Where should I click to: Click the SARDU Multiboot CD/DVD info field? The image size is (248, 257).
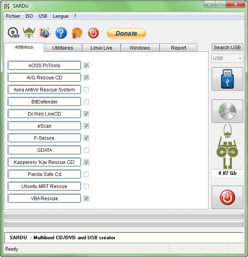point(124,238)
